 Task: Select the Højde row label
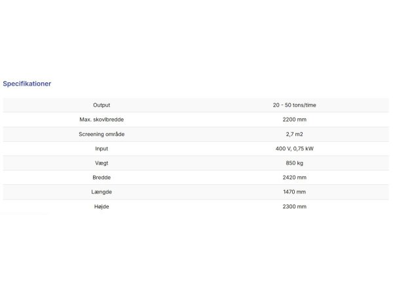tap(102, 206)
